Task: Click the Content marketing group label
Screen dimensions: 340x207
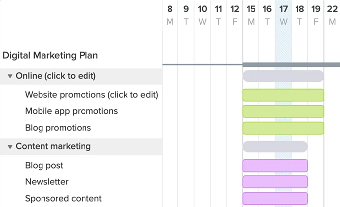Action: click(x=53, y=146)
